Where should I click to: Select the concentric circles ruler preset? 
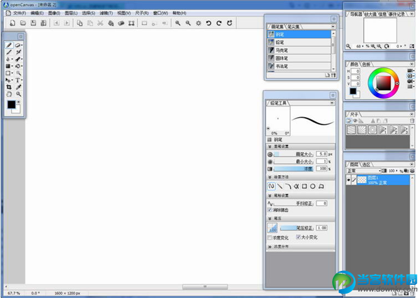click(x=372, y=130)
